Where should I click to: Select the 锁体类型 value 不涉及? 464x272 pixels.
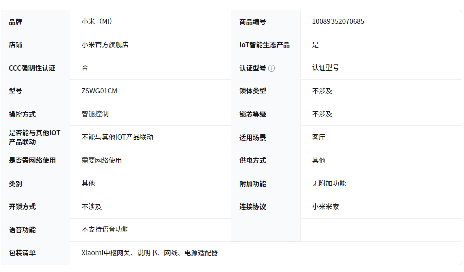click(322, 91)
